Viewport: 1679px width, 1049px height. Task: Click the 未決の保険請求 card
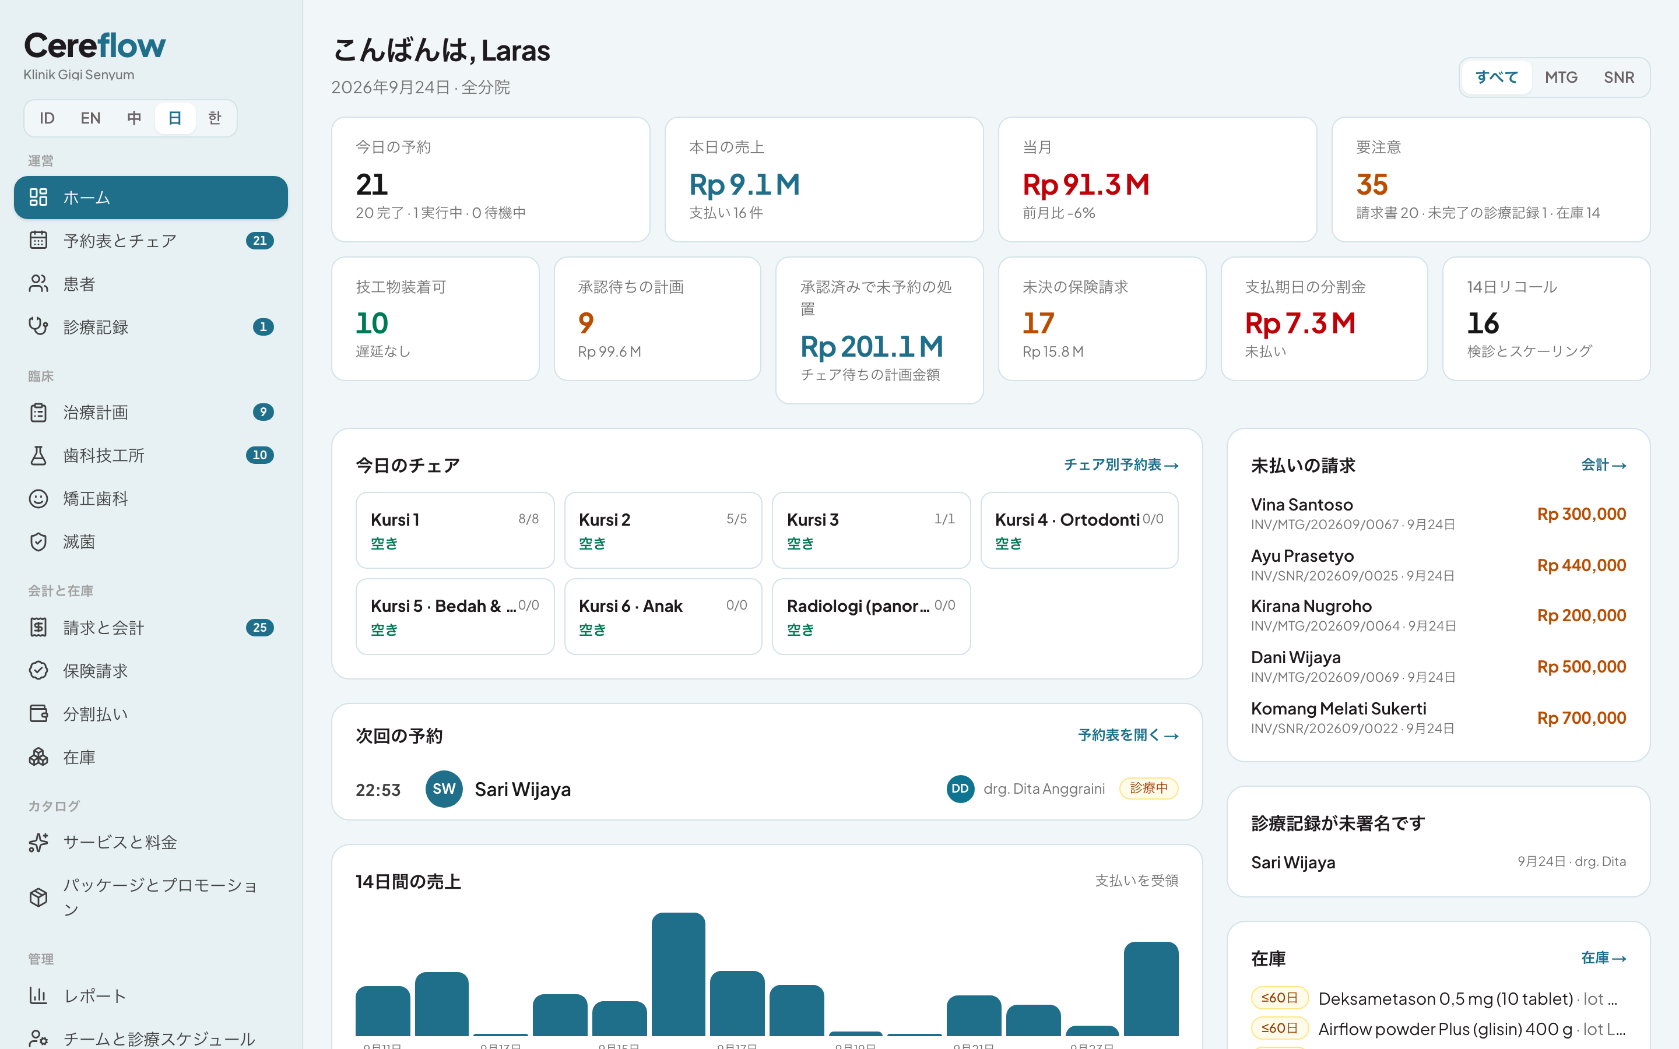click(x=1102, y=319)
